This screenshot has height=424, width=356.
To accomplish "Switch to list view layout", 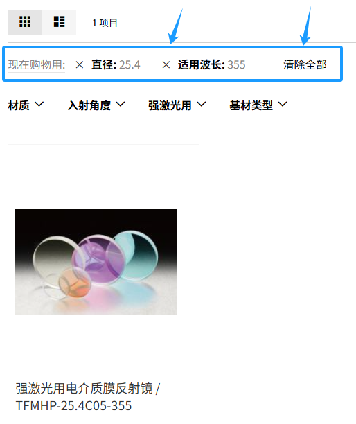I will click(x=59, y=22).
